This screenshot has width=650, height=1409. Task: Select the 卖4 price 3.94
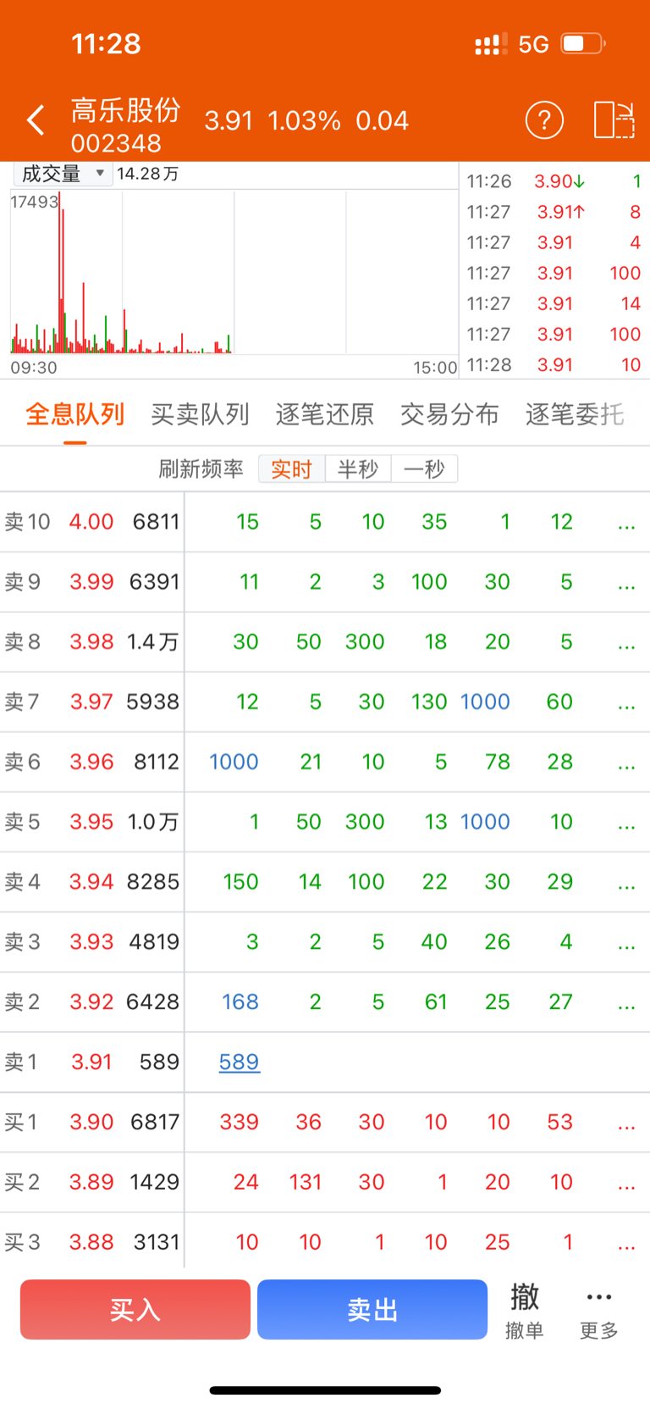point(91,882)
